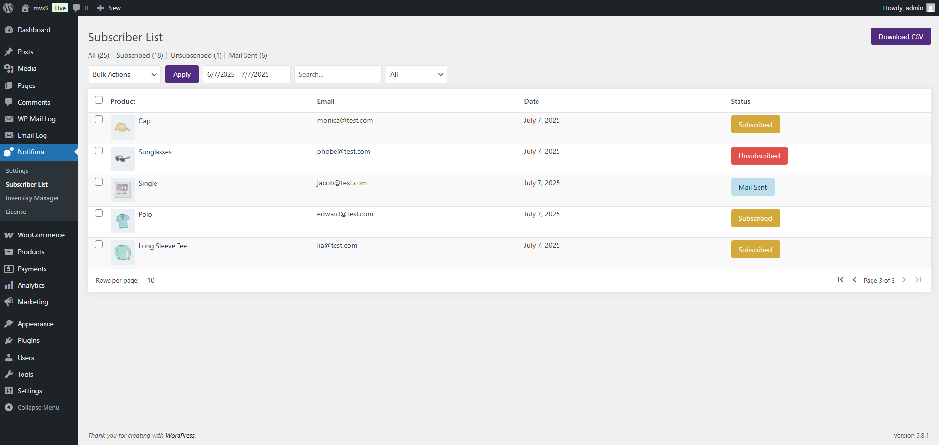Open the comments bubble icon in admin bar
Screen dimensions: 939x445
click(x=76, y=8)
